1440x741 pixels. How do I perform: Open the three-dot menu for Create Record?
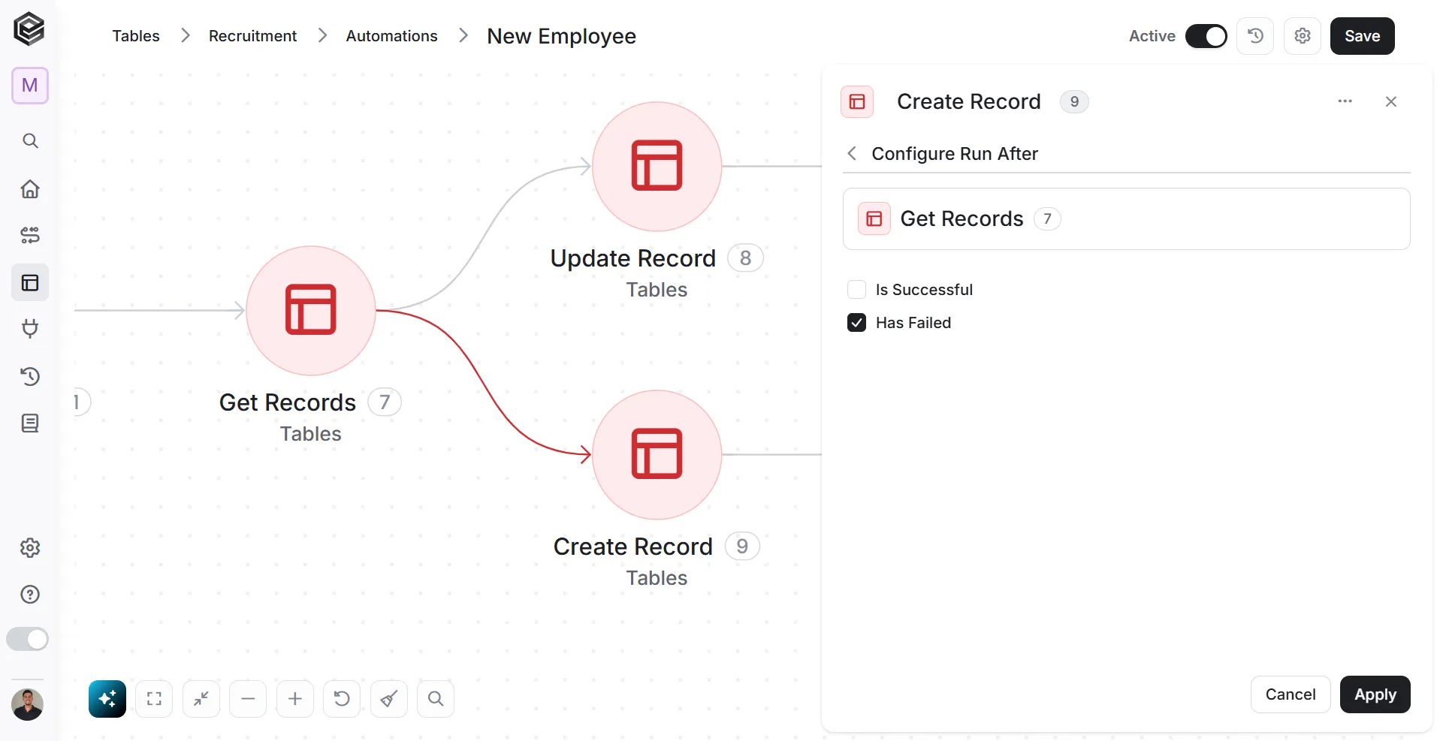tap(1345, 101)
